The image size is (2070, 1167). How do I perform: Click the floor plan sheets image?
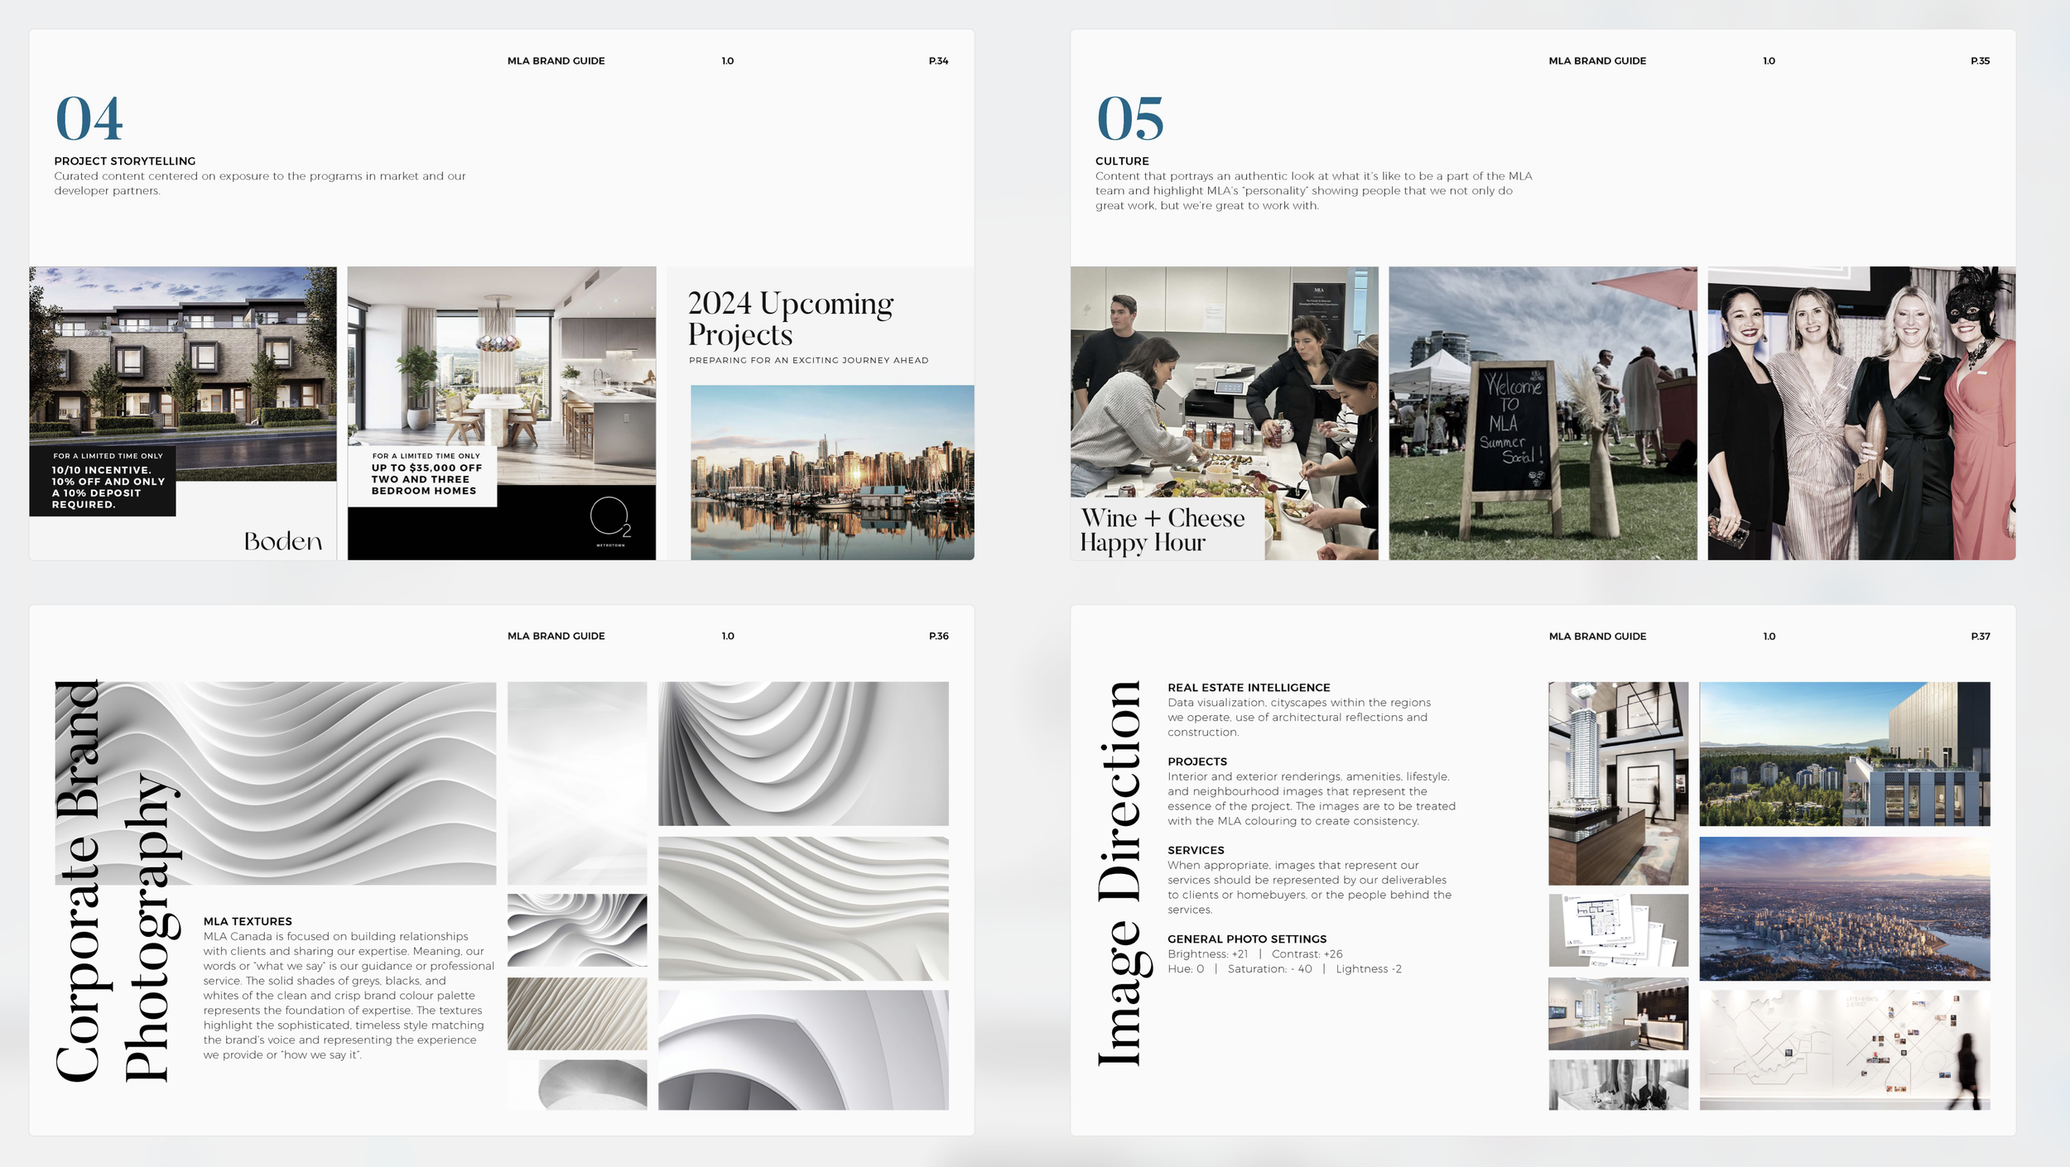(x=1618, y=930)
